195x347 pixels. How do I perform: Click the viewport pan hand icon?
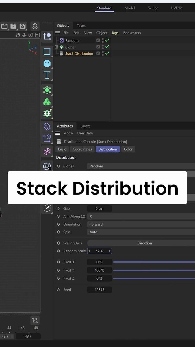pos(18,35)
